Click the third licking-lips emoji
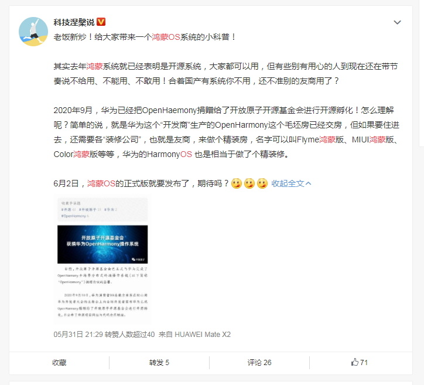Viewport: 424px width, 385px height. tap(262, 183)
